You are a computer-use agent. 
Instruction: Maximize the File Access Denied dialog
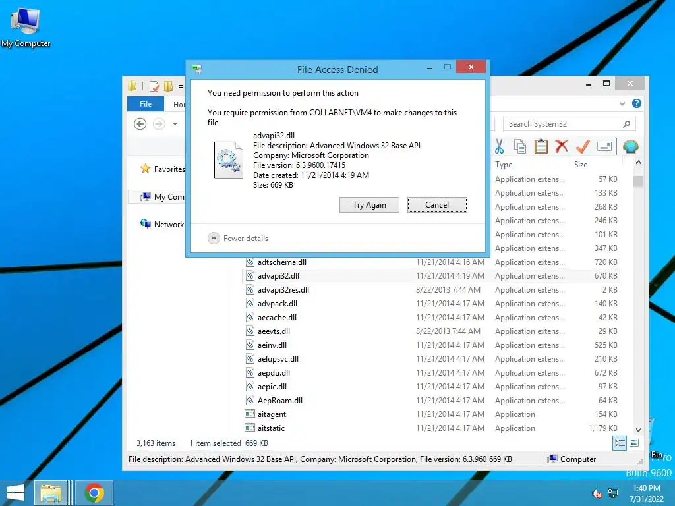(x=448, y=67)
